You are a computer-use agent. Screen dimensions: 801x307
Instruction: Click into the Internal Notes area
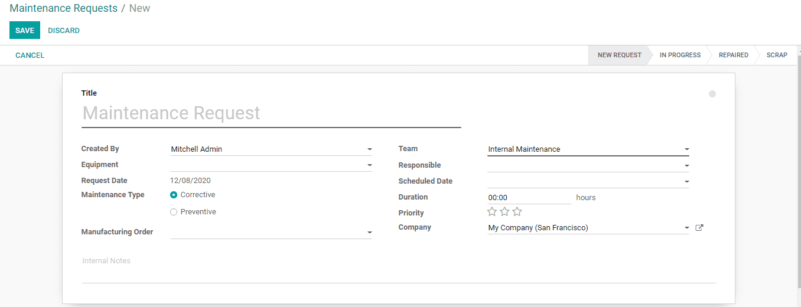click(x=398, y=269)
